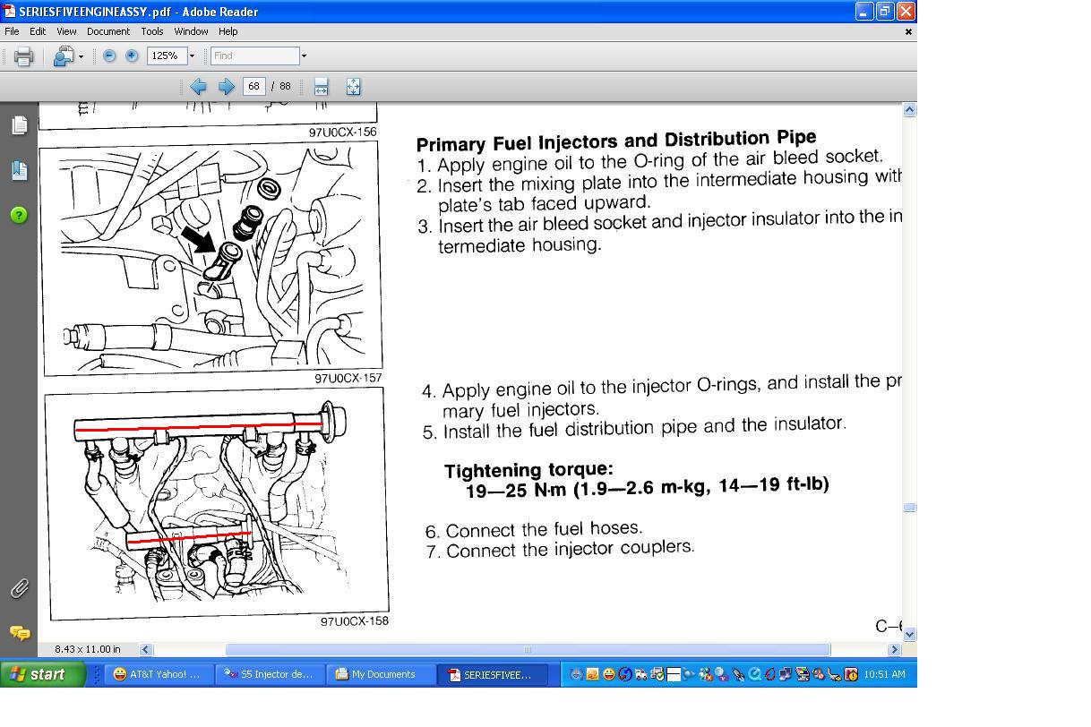Select the fit width icon
1091x727 pixels.
322,86
